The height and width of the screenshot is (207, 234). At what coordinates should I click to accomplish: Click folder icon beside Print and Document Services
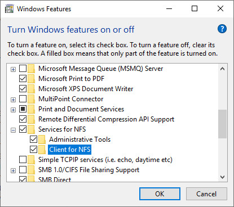31,109
